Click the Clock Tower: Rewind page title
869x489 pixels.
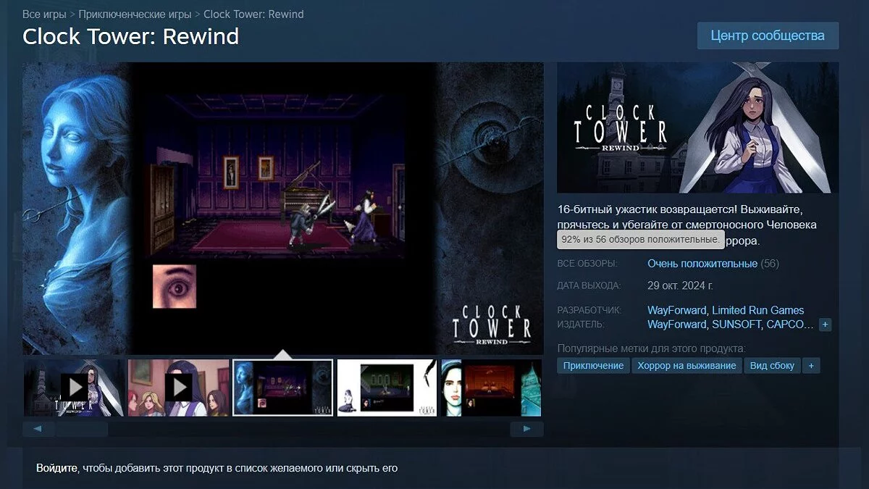(x=131, y=37)
